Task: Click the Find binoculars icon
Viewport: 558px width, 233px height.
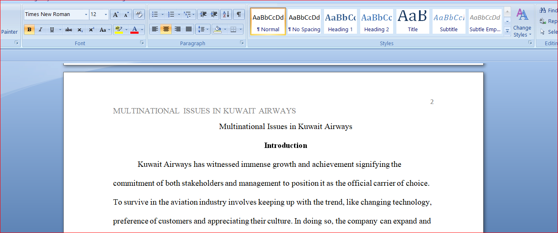Action: coord(543,10)
